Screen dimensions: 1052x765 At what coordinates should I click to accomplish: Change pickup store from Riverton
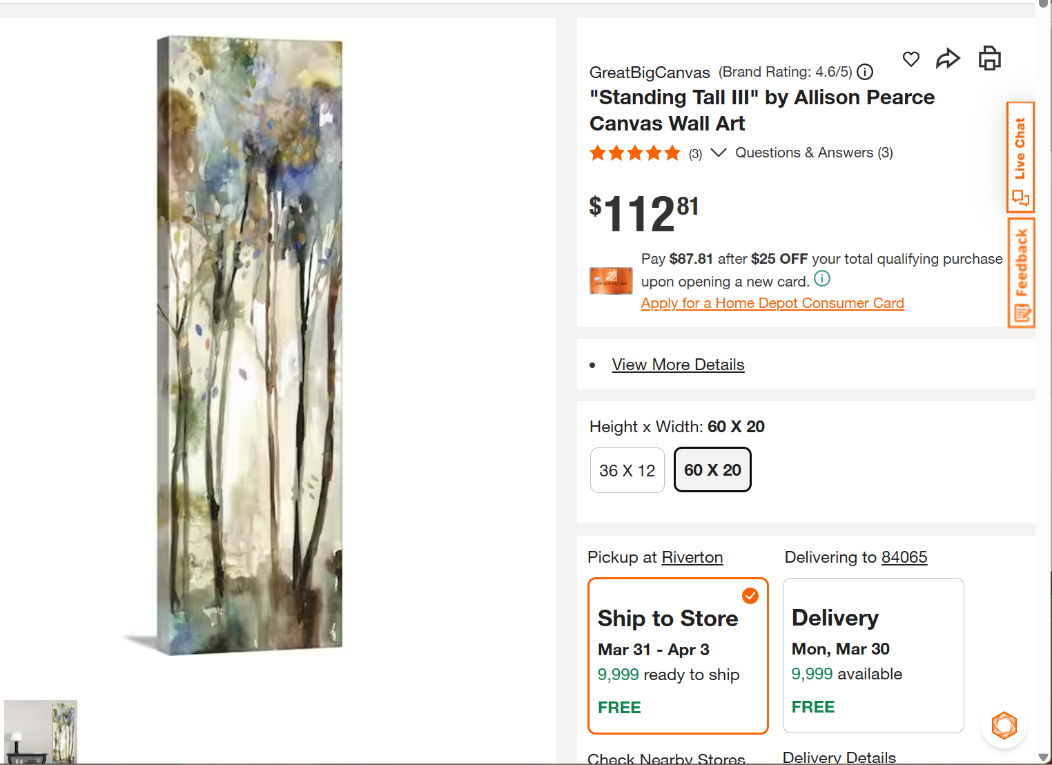point(692,557)
